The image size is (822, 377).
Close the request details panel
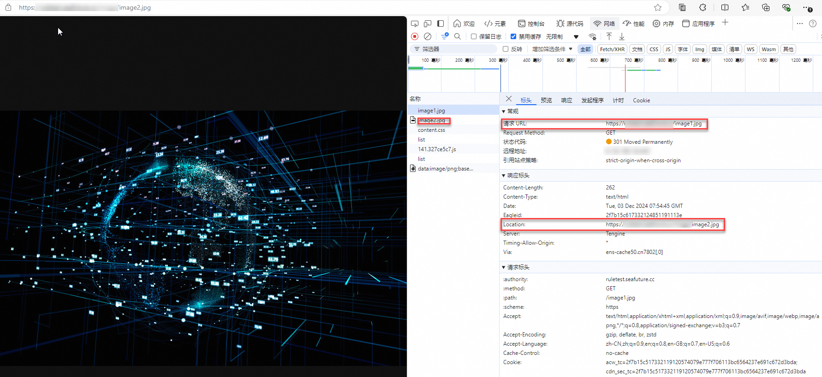pos(509,99)
